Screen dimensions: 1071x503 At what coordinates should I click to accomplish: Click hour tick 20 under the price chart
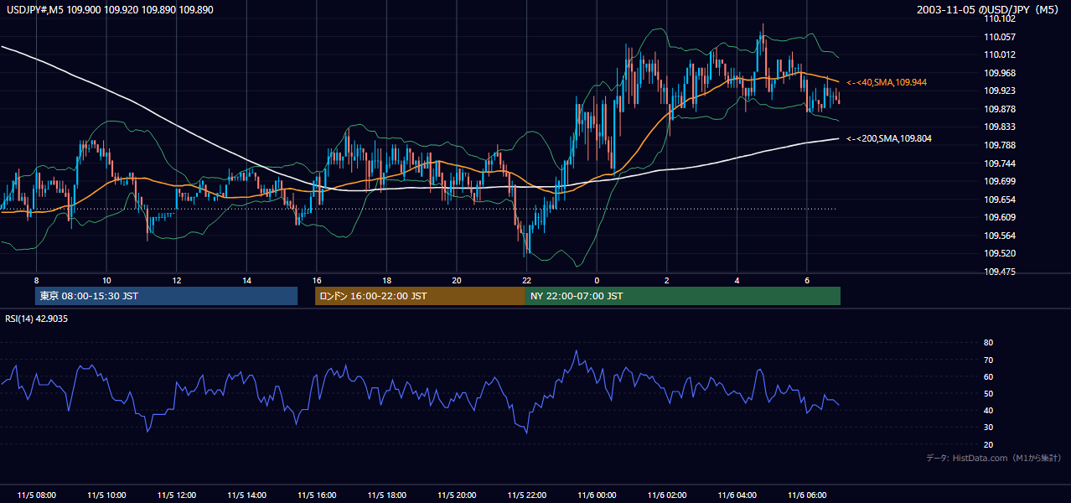point(457,280)
